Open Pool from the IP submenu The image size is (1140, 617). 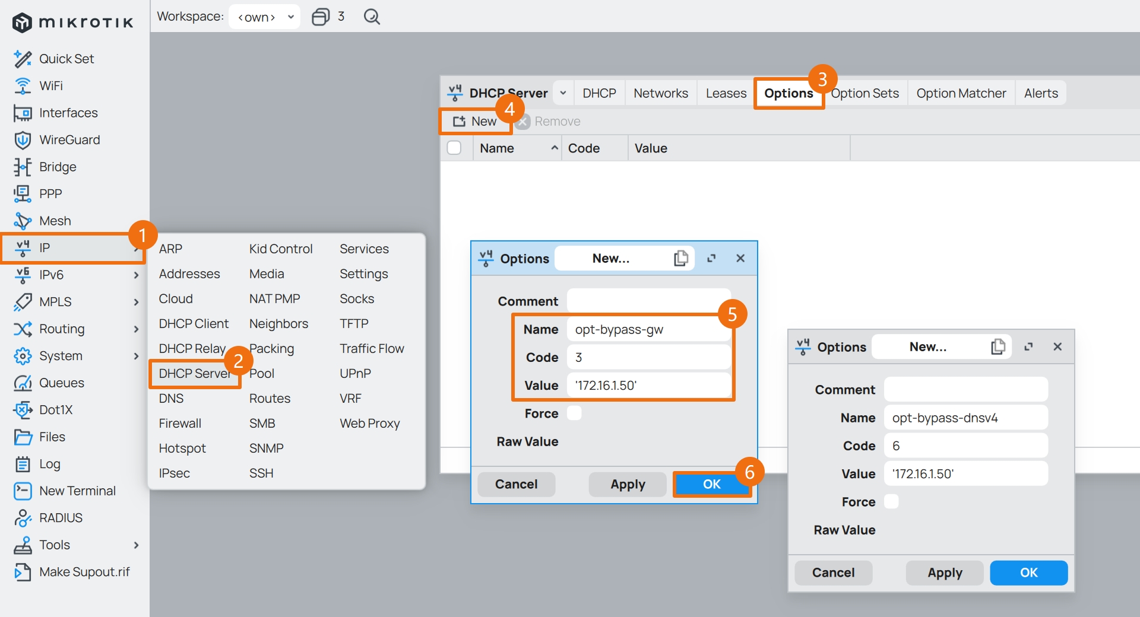[x=262, y=374]
